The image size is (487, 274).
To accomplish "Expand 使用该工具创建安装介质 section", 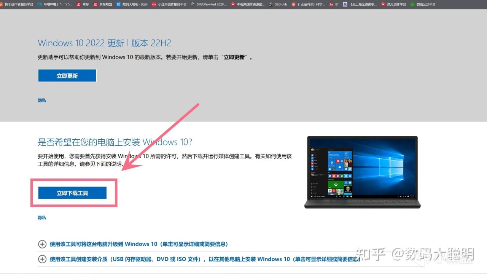I will pos(199,259).
